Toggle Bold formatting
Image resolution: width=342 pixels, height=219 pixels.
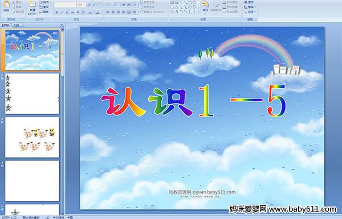point(56,13)
